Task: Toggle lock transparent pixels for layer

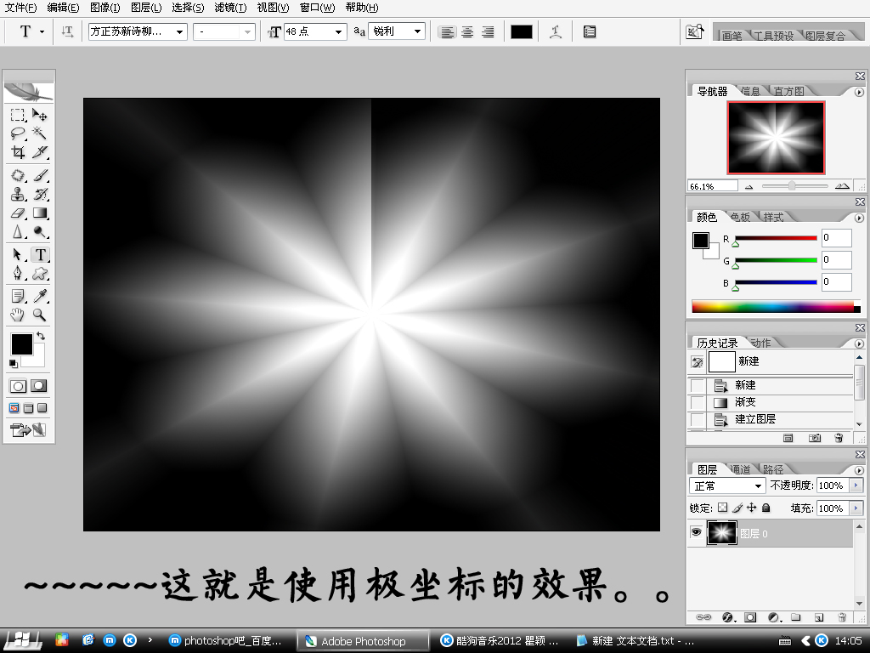Action: tap(722, 508)
